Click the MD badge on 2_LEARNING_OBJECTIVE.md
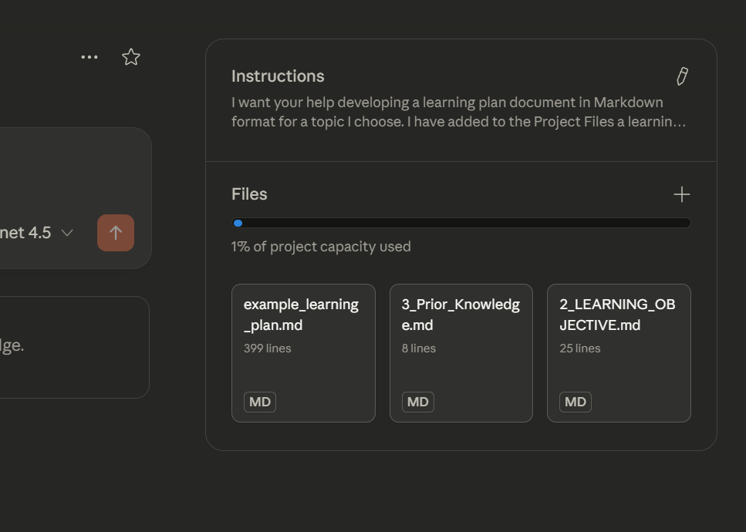 pos(576,402)
